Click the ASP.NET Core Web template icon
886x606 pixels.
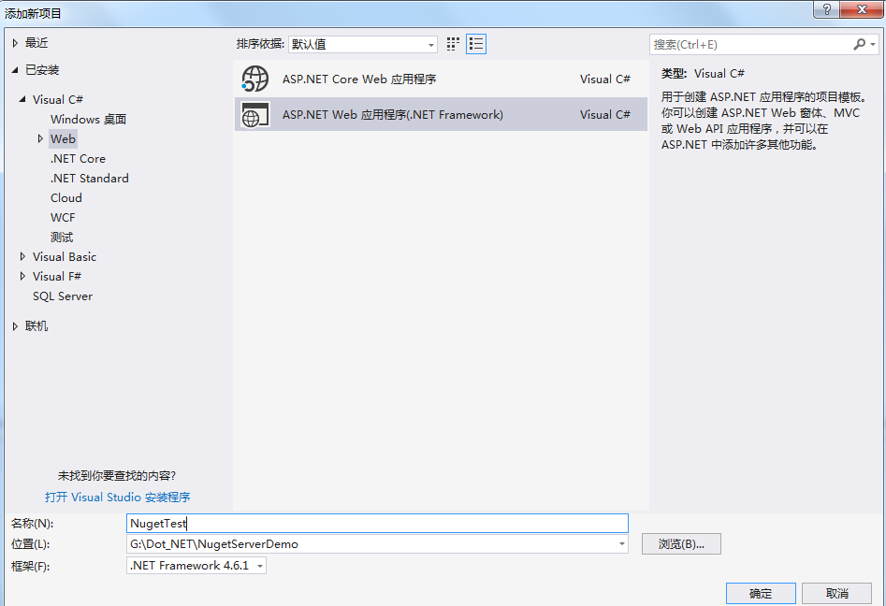pyautogui.click(x=254, y=79)
